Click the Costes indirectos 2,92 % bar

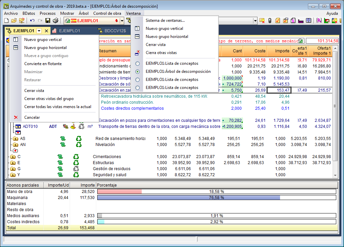[x=216, y=222]
